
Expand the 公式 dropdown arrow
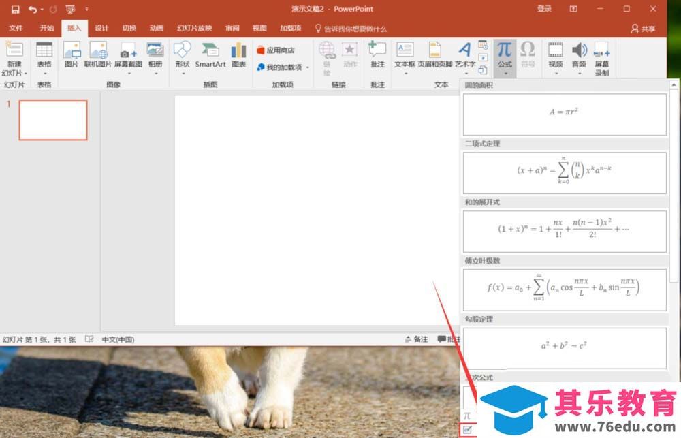tap(505, 74)
